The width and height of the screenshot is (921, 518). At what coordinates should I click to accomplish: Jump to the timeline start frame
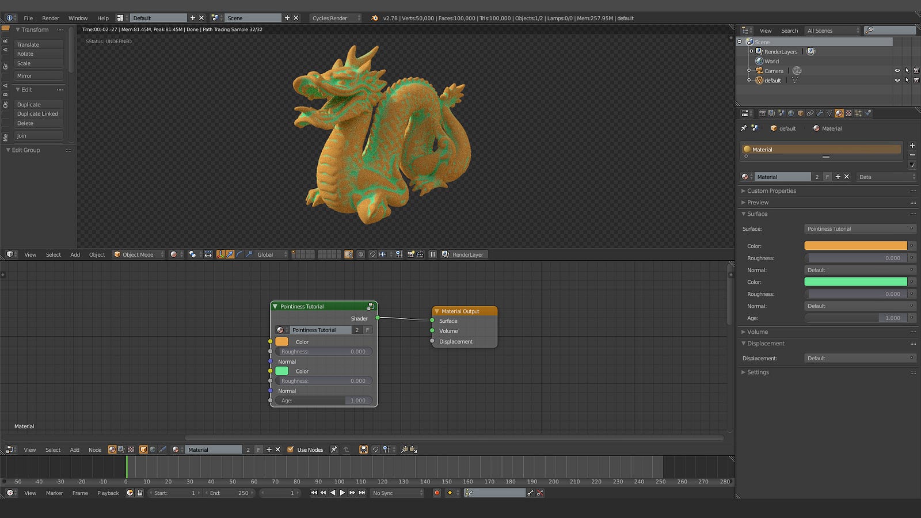click(314, 493)
